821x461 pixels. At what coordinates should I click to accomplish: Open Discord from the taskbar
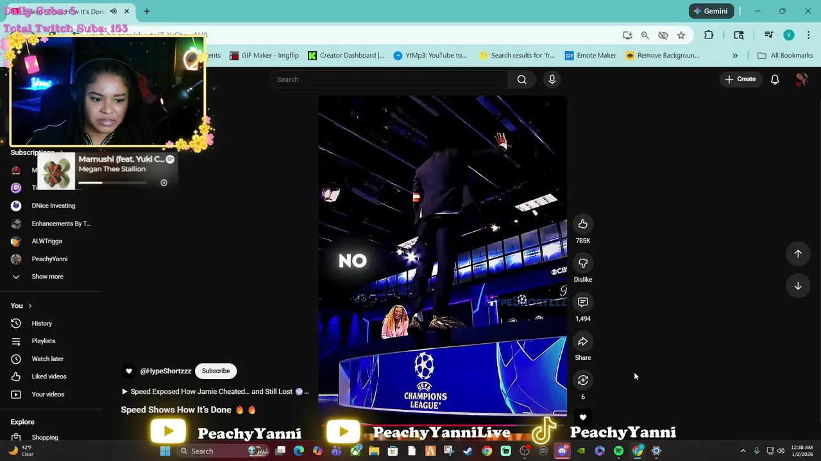563,451
